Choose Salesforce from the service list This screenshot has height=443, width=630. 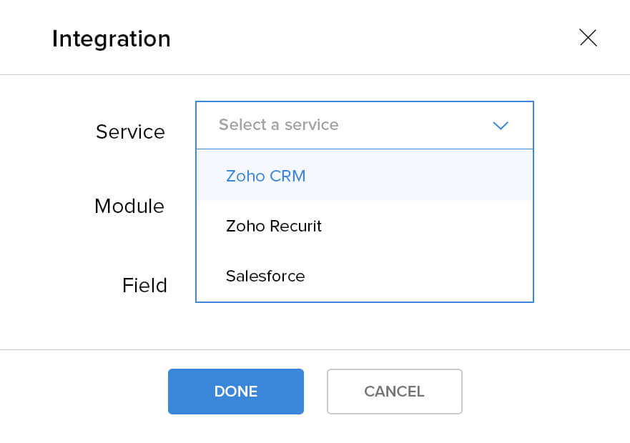coord(265,277)
